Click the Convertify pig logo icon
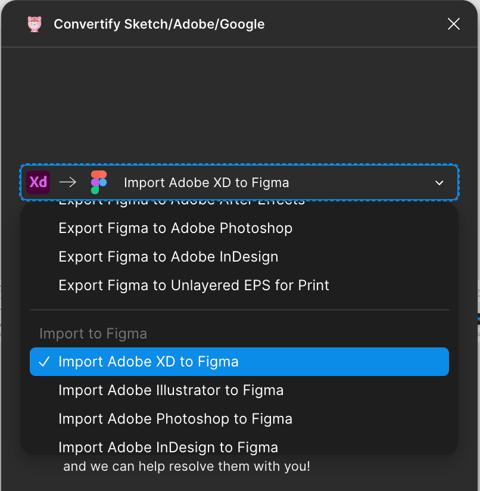This screenshot has width=480, height=491. click(35, 24)
